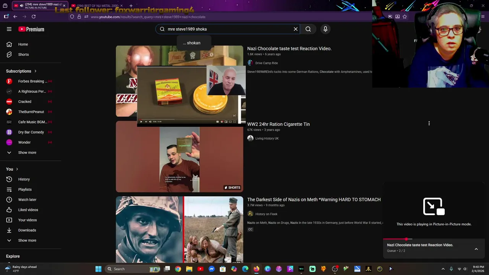Expand the Subscriptions section chevron
Image resolution: width=489 pixels, height=275 pixels.
[36, 71]
